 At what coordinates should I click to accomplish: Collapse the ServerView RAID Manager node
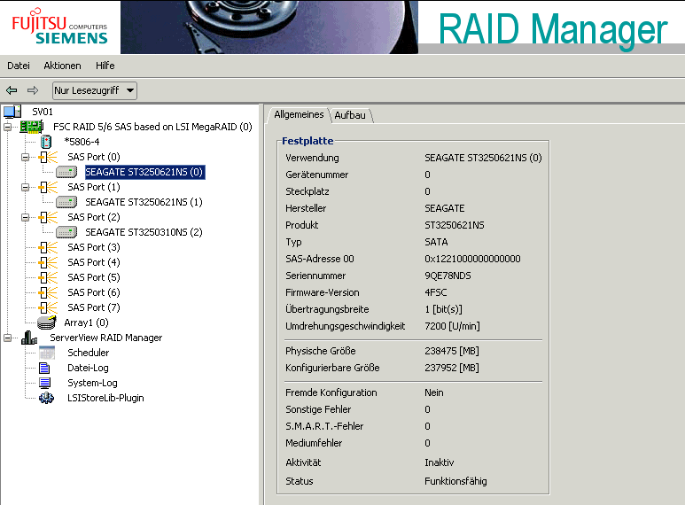(x=7, y=338)
